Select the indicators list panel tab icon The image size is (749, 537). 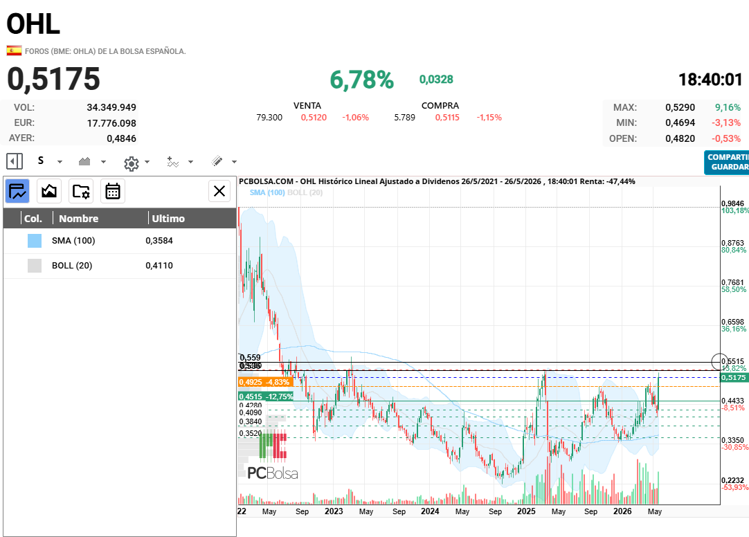pos(17,192)
